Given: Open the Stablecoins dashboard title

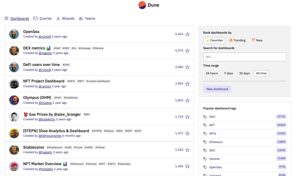Looking at the screenshot, I should point(33,147).
